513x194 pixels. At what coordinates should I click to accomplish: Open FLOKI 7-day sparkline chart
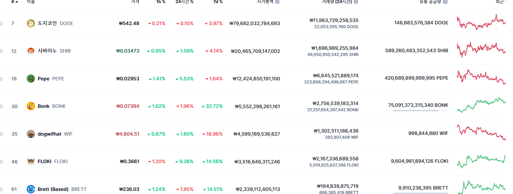coord(481,160)
